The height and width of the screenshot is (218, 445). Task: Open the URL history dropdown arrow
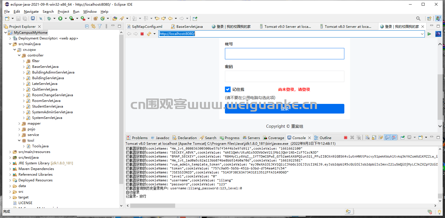(422, 34)
